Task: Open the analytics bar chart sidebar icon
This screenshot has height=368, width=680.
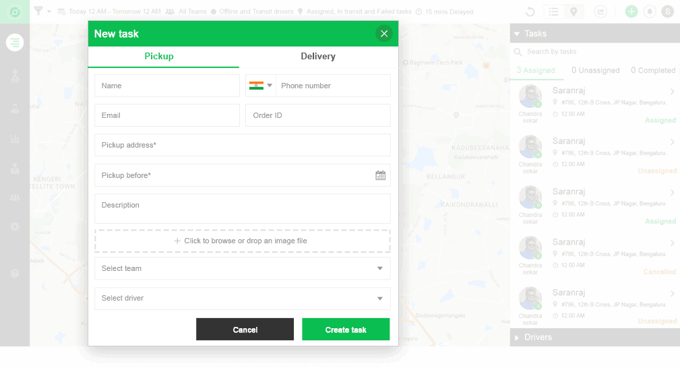Action: pos(15,139)
